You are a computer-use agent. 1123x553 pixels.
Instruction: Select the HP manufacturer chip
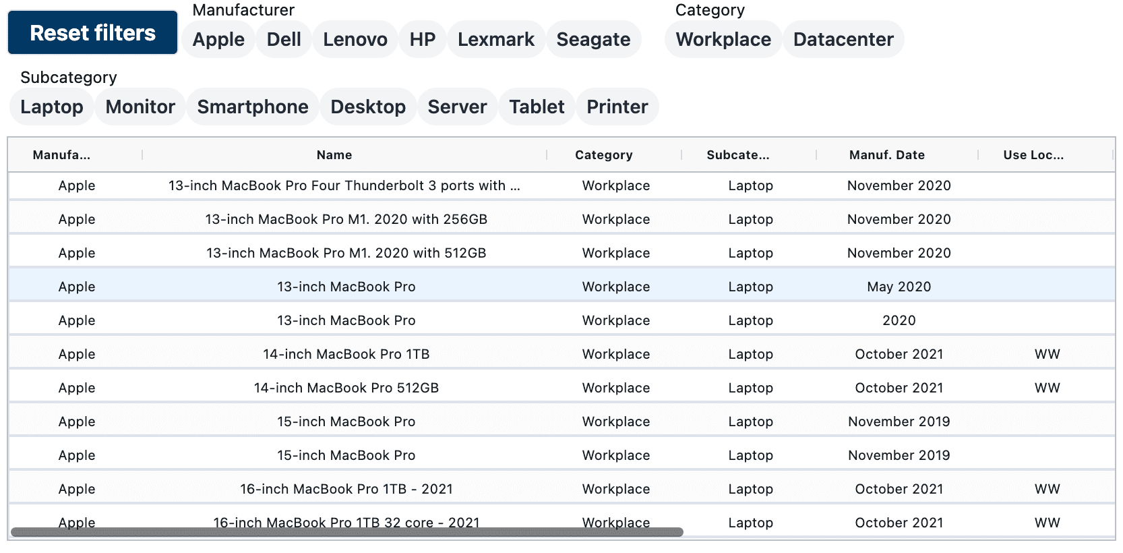[x=423, y=39]
